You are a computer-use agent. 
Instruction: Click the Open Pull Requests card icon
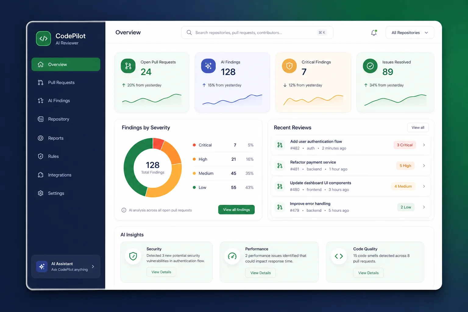coord(128,66)
